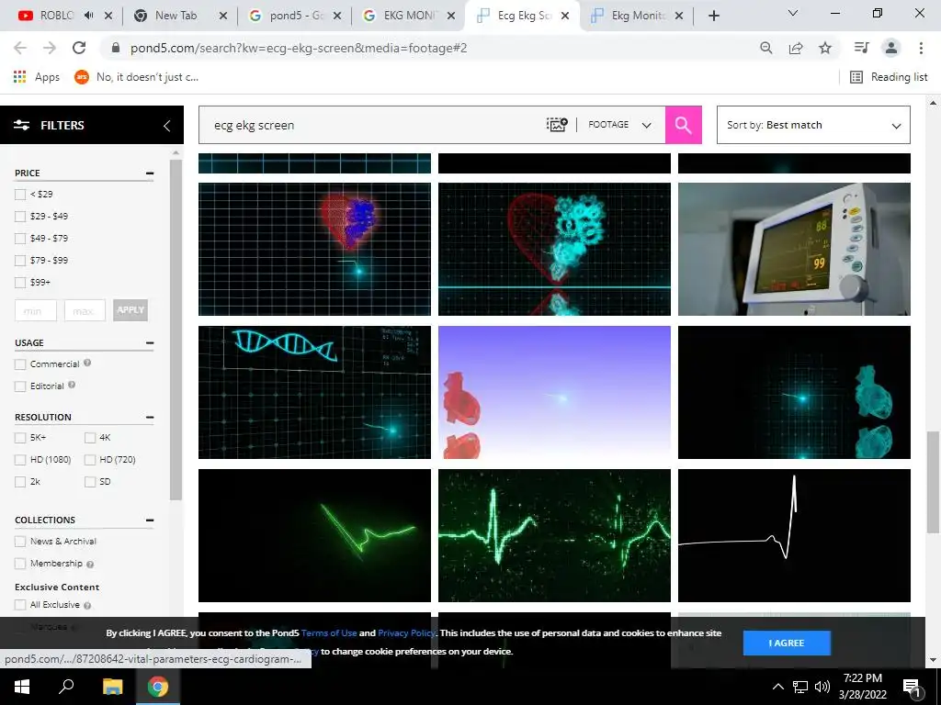Show the Membership help icon
This screenshot has width=941, height=705.
[x=90, y=565]
